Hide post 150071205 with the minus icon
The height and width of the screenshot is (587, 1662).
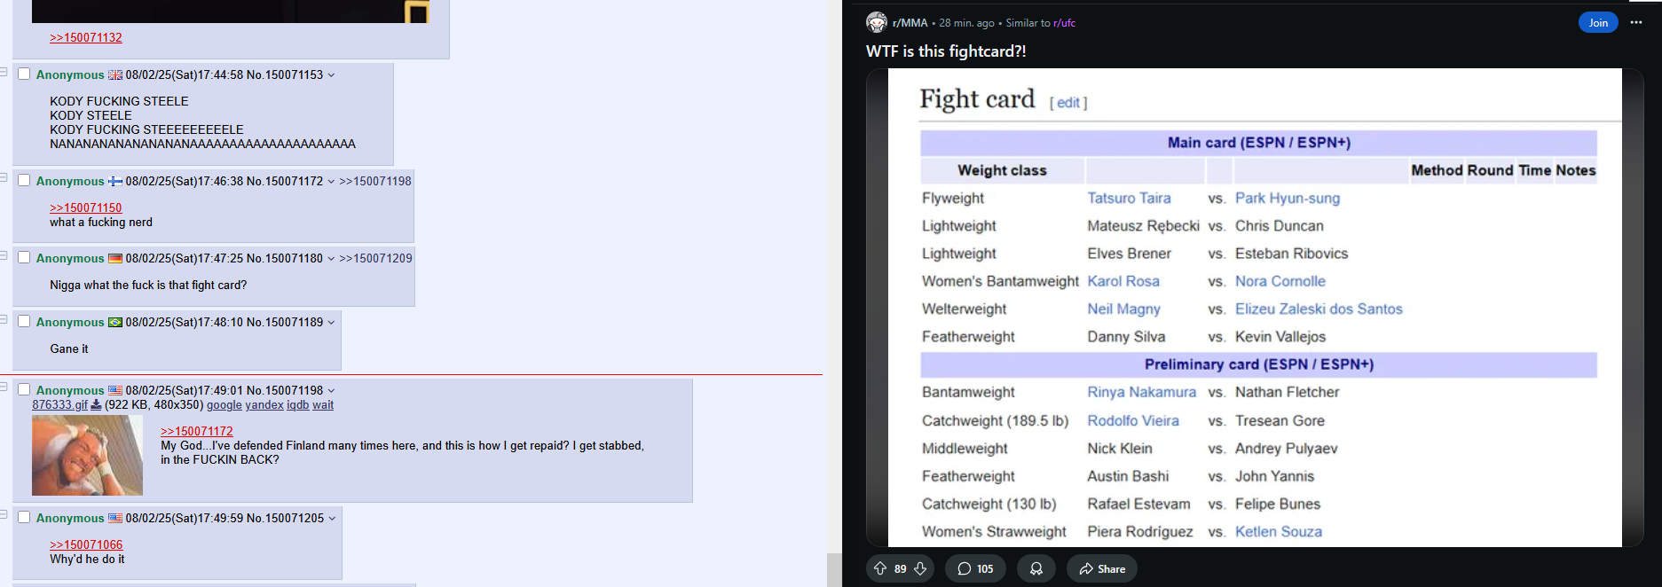click(x=4, y=514)
